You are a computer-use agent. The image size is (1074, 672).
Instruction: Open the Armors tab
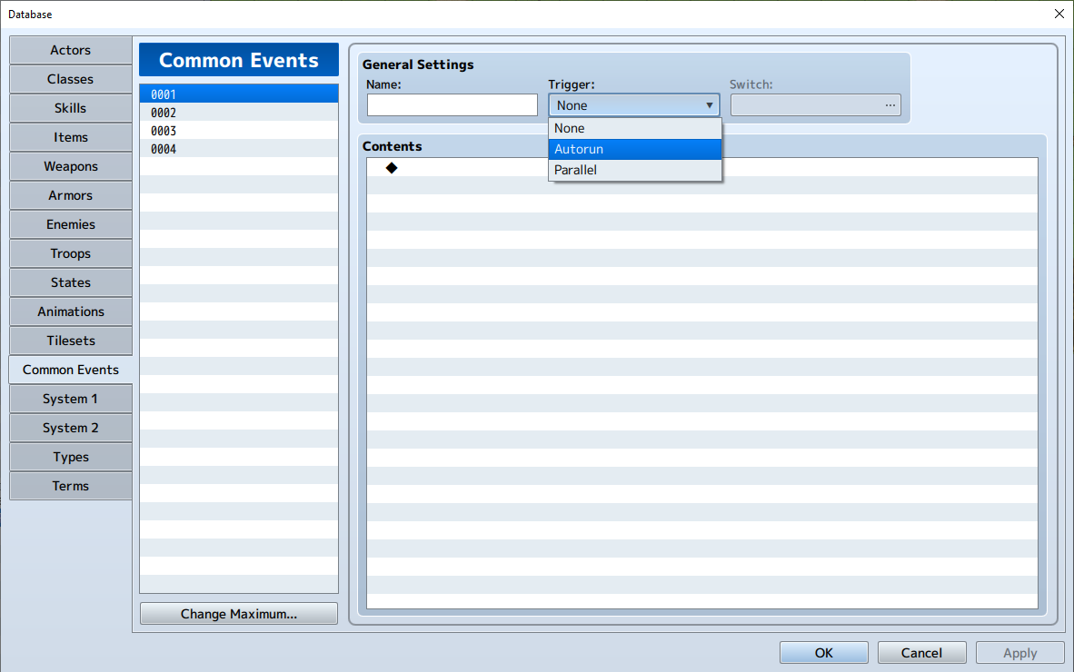[x=71, y=195]
